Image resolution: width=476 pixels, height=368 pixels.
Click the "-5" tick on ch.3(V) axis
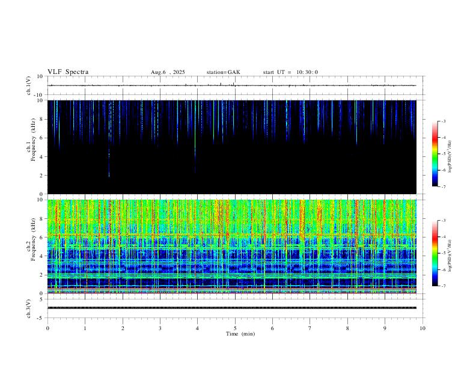tap(41, 318)
